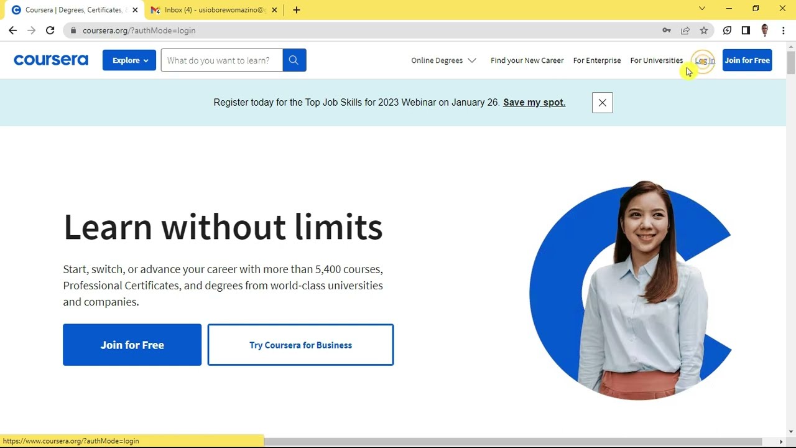The height and width of the screenshot is (448, 796).
Task: Reload the page
Action: [50, 30]
